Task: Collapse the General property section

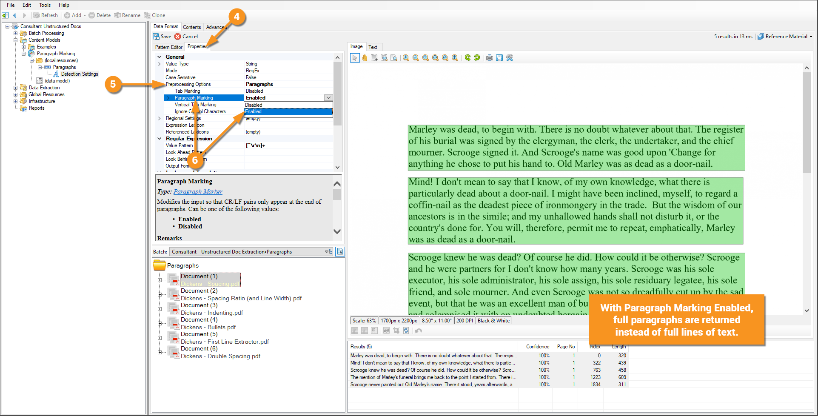Action: [x=160, y=57]
